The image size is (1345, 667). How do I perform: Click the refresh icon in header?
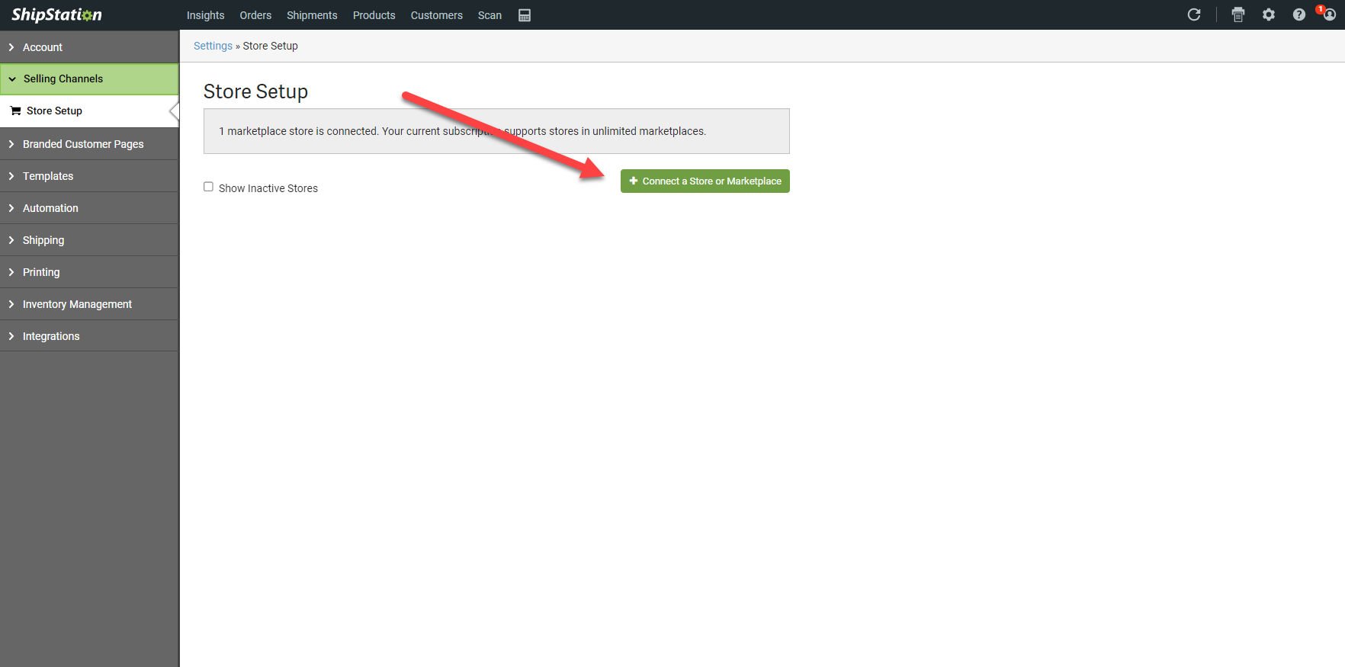point(1194,14)
